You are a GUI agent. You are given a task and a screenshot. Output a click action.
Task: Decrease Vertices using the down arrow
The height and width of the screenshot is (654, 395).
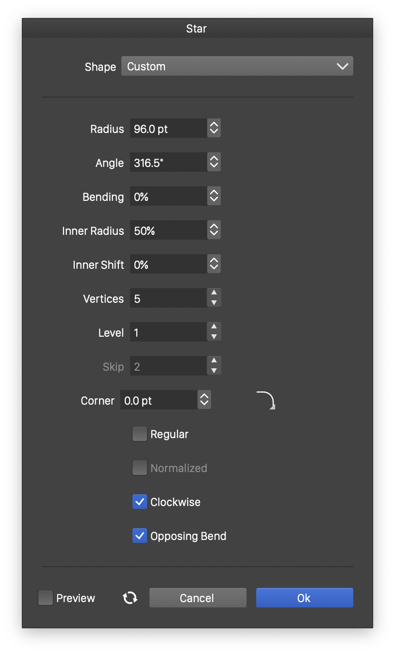[x=214, y=303]
